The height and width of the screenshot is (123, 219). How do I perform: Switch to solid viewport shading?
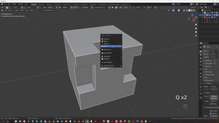[190, 11]
